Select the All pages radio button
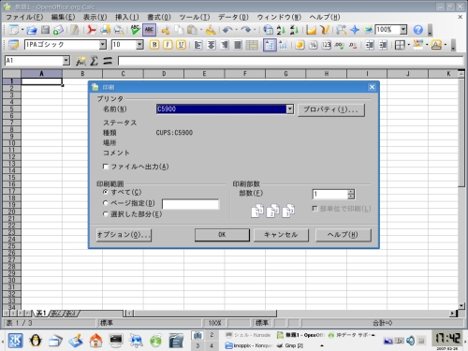468x351 pixels. pyautogui.click(x=106, y=192)
